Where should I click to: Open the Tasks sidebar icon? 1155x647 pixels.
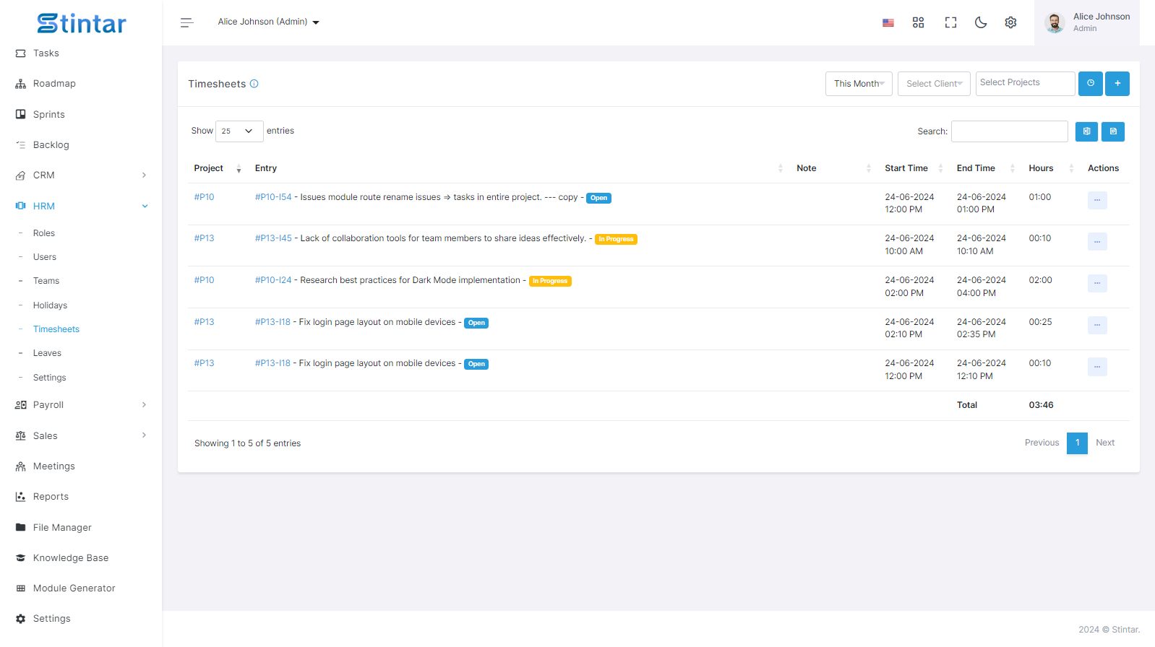point(20,53)
